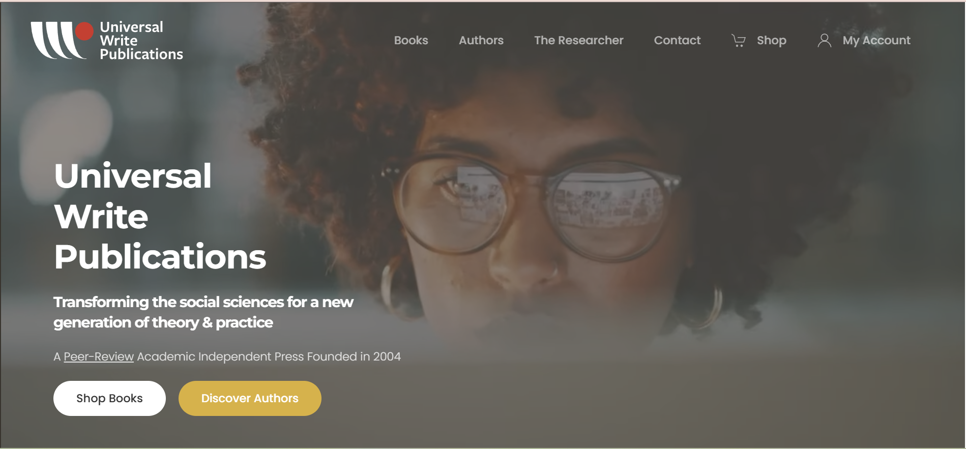Screen dimensions: 966x449
Task: Open the My Account link
Action: [876, 41]
